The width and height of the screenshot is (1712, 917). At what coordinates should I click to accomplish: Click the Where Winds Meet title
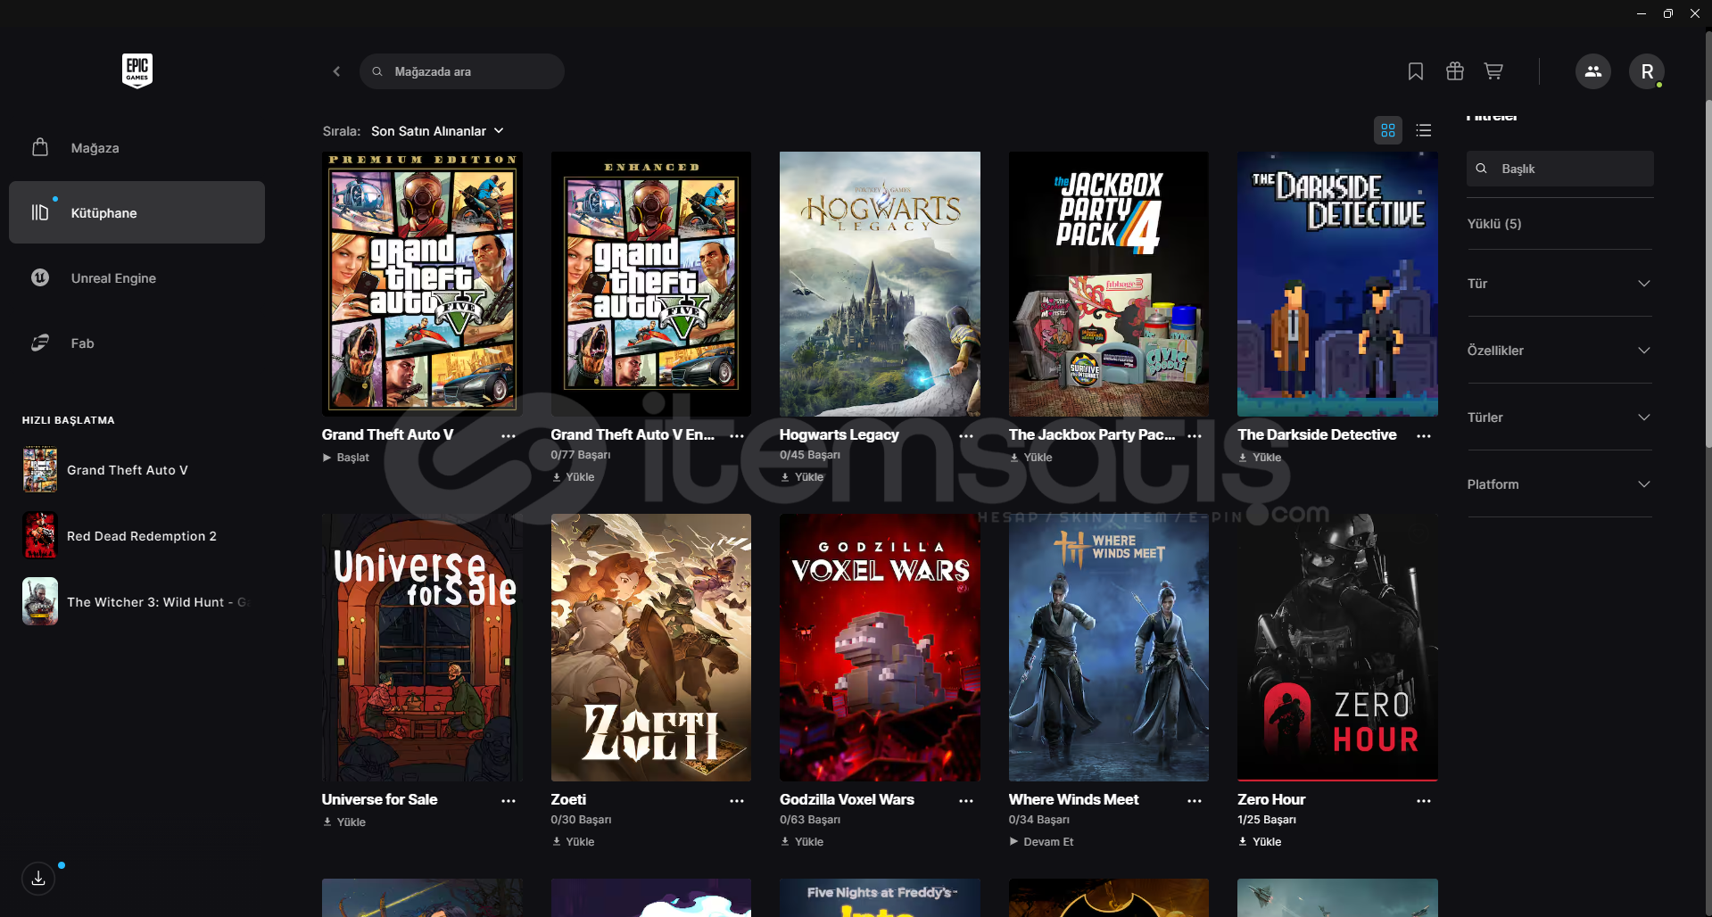click(x=1073, y=800)
